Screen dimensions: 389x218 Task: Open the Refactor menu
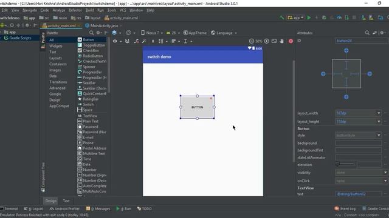75,10
